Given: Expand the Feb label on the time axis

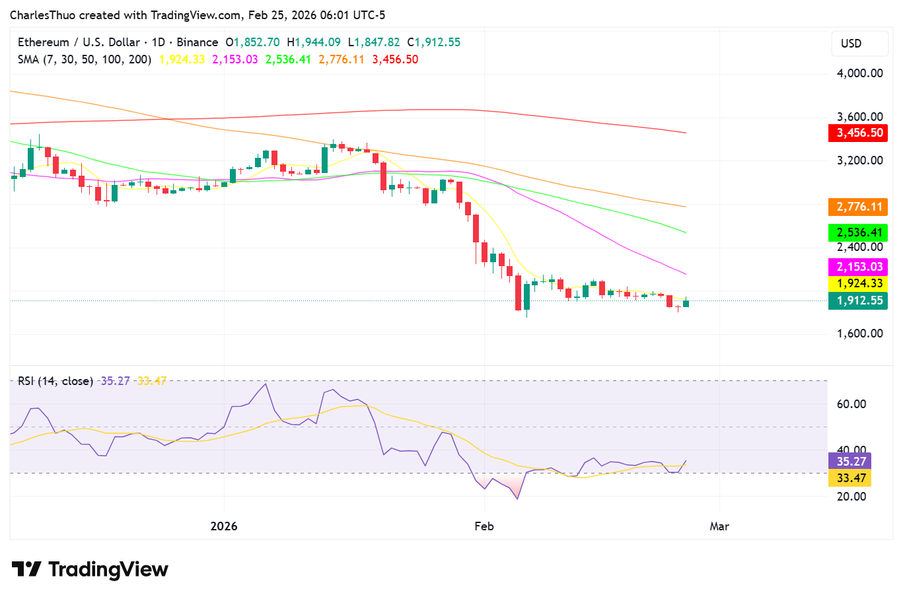Looking at the screenshot, I should (x=484, y=526).
